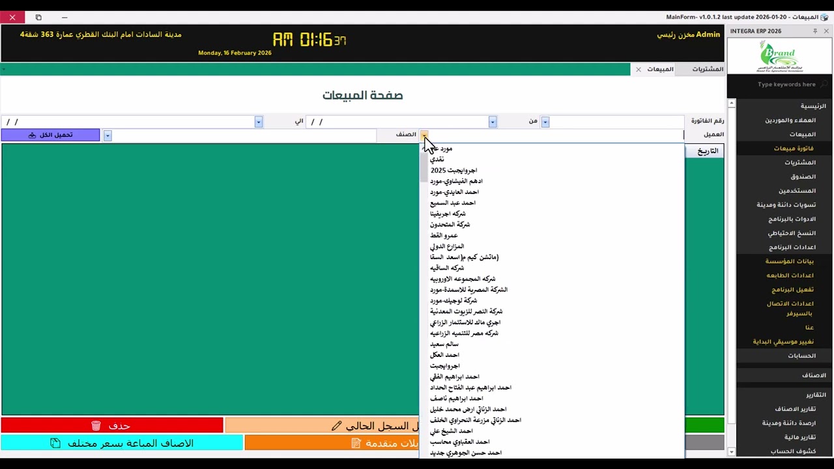The width and height of the screenshot is (834, 469).
Task: Click the red حذف delete button
Action: (x=112, y=426)
